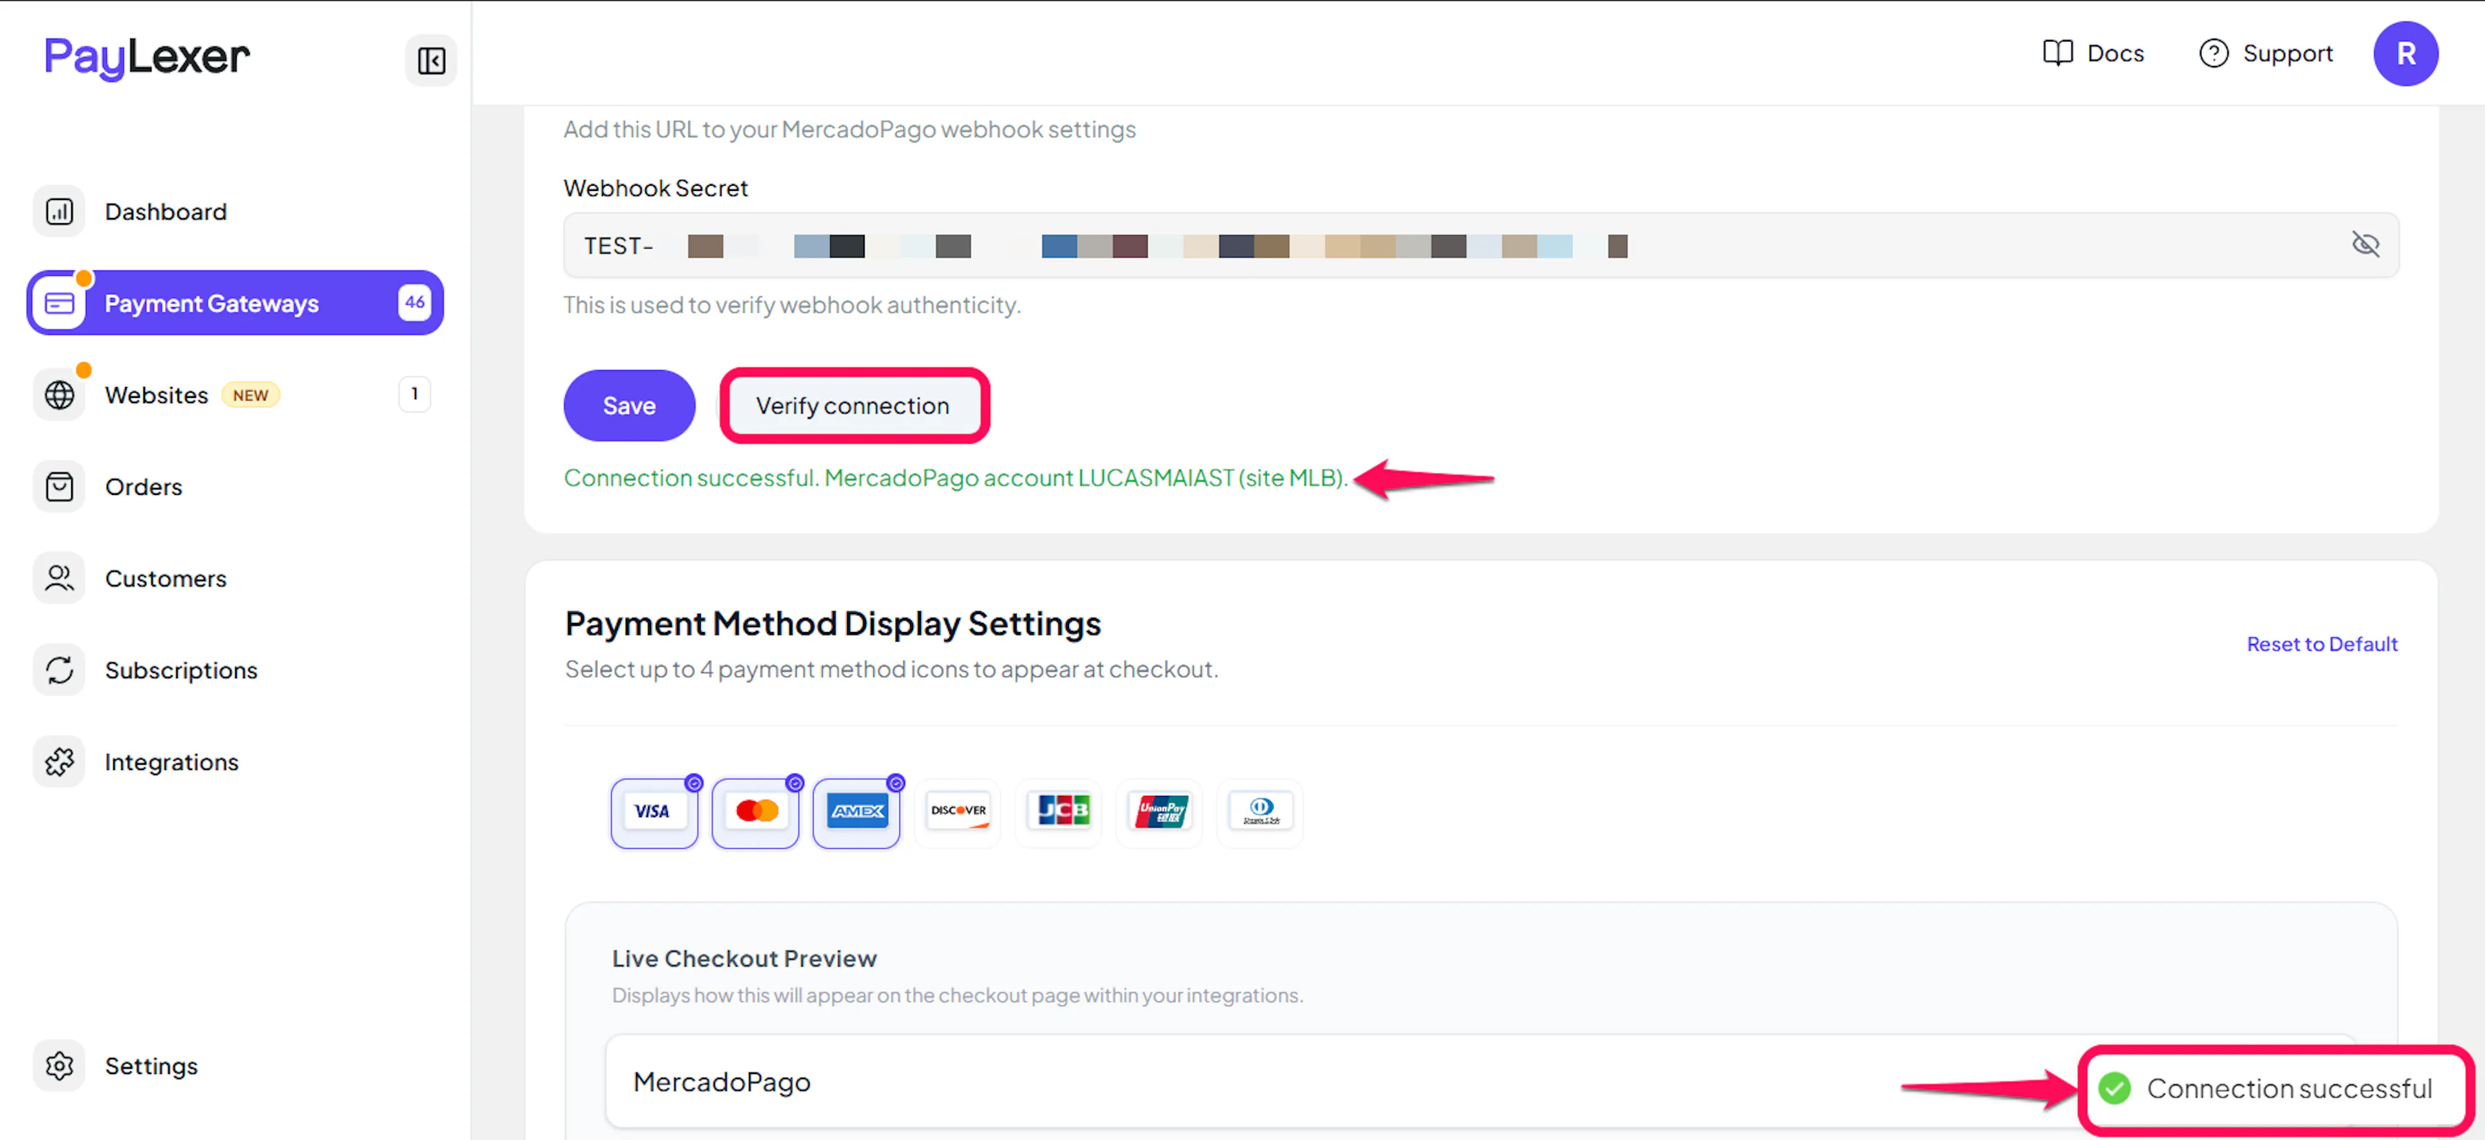Navigate to Orders page
The height and width of the screenshot is (1140, 2485).
pyautogui.click(x=144, y=486)
